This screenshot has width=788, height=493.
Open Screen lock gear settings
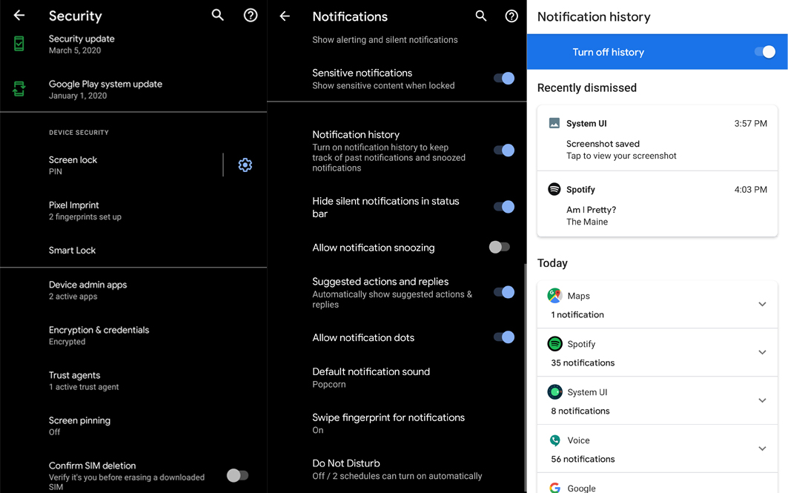[x=245, y=165]
